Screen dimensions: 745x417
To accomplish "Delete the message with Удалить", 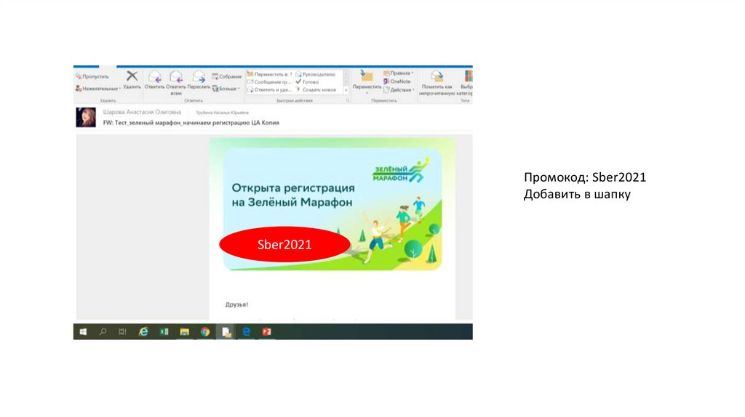I will (x=132, y=80).
